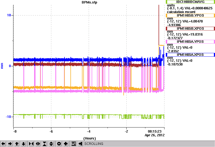Image resolution: width=215 pixels, height=147 pixels.
Task: Click the plus icon in the toolbar
Action: point(66,144)
